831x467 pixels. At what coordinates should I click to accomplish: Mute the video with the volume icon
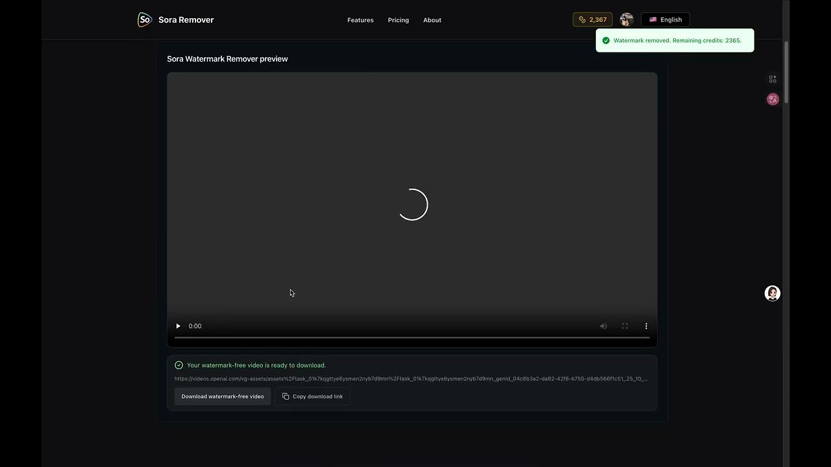[x=603, y=326]
